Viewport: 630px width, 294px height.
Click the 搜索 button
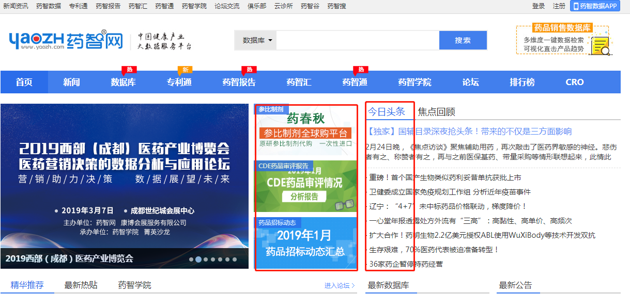[463, 40]
